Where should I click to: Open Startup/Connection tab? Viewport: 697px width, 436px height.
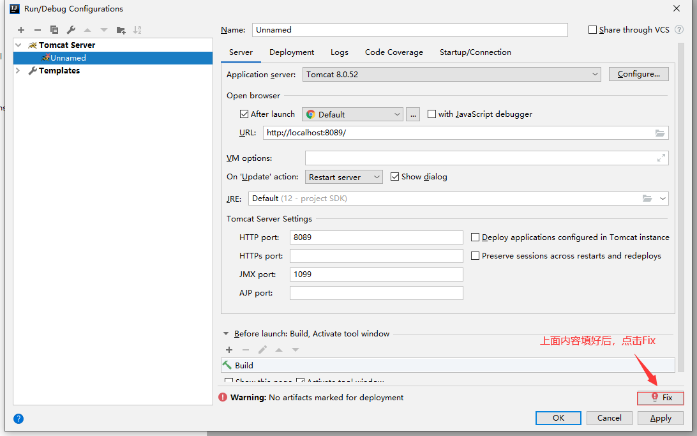(475, 52)
